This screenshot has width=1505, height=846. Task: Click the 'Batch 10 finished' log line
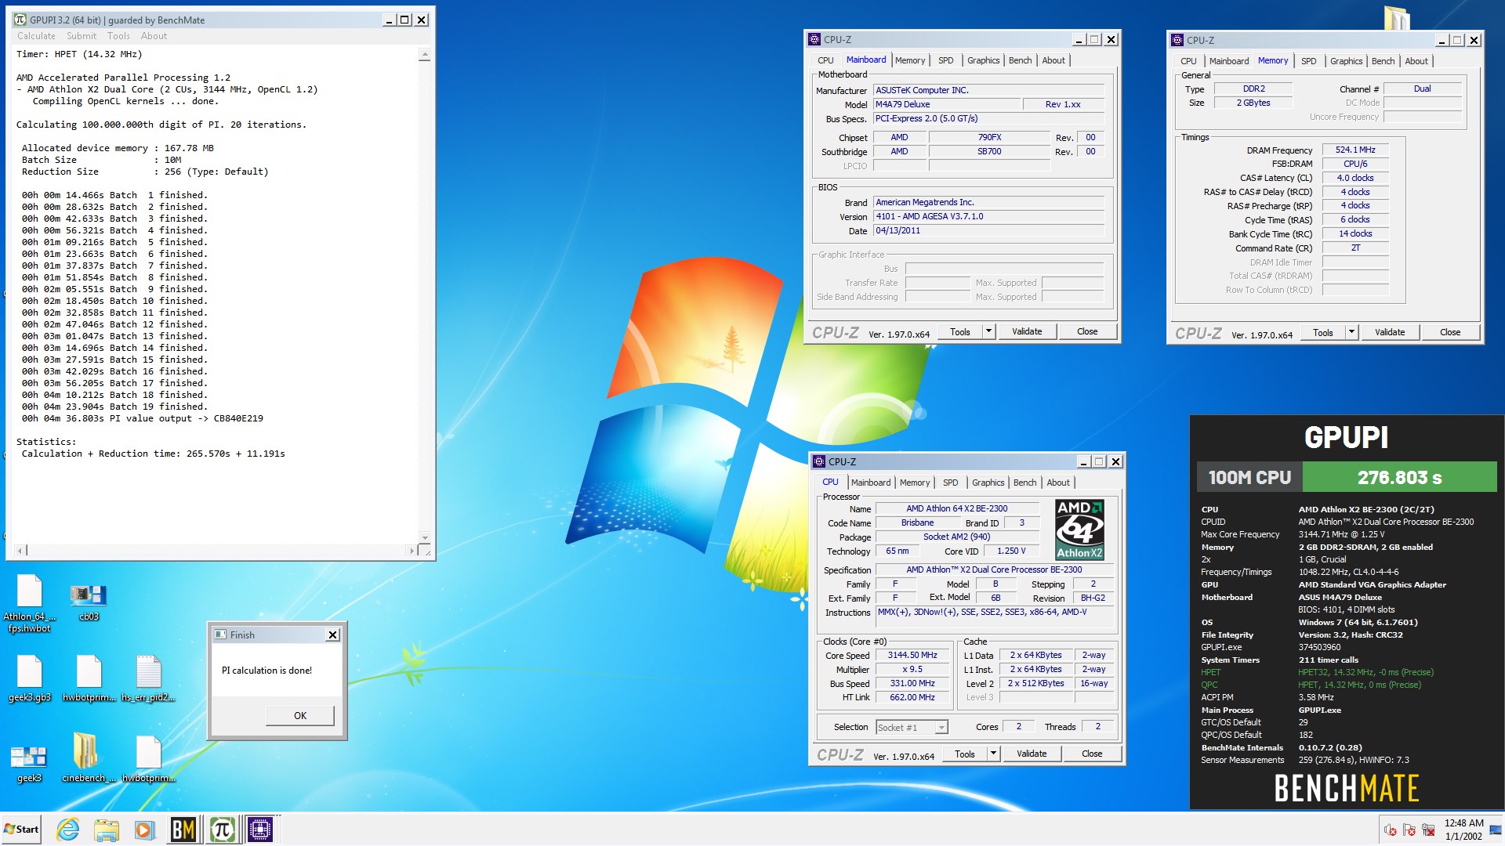point(114,301)
